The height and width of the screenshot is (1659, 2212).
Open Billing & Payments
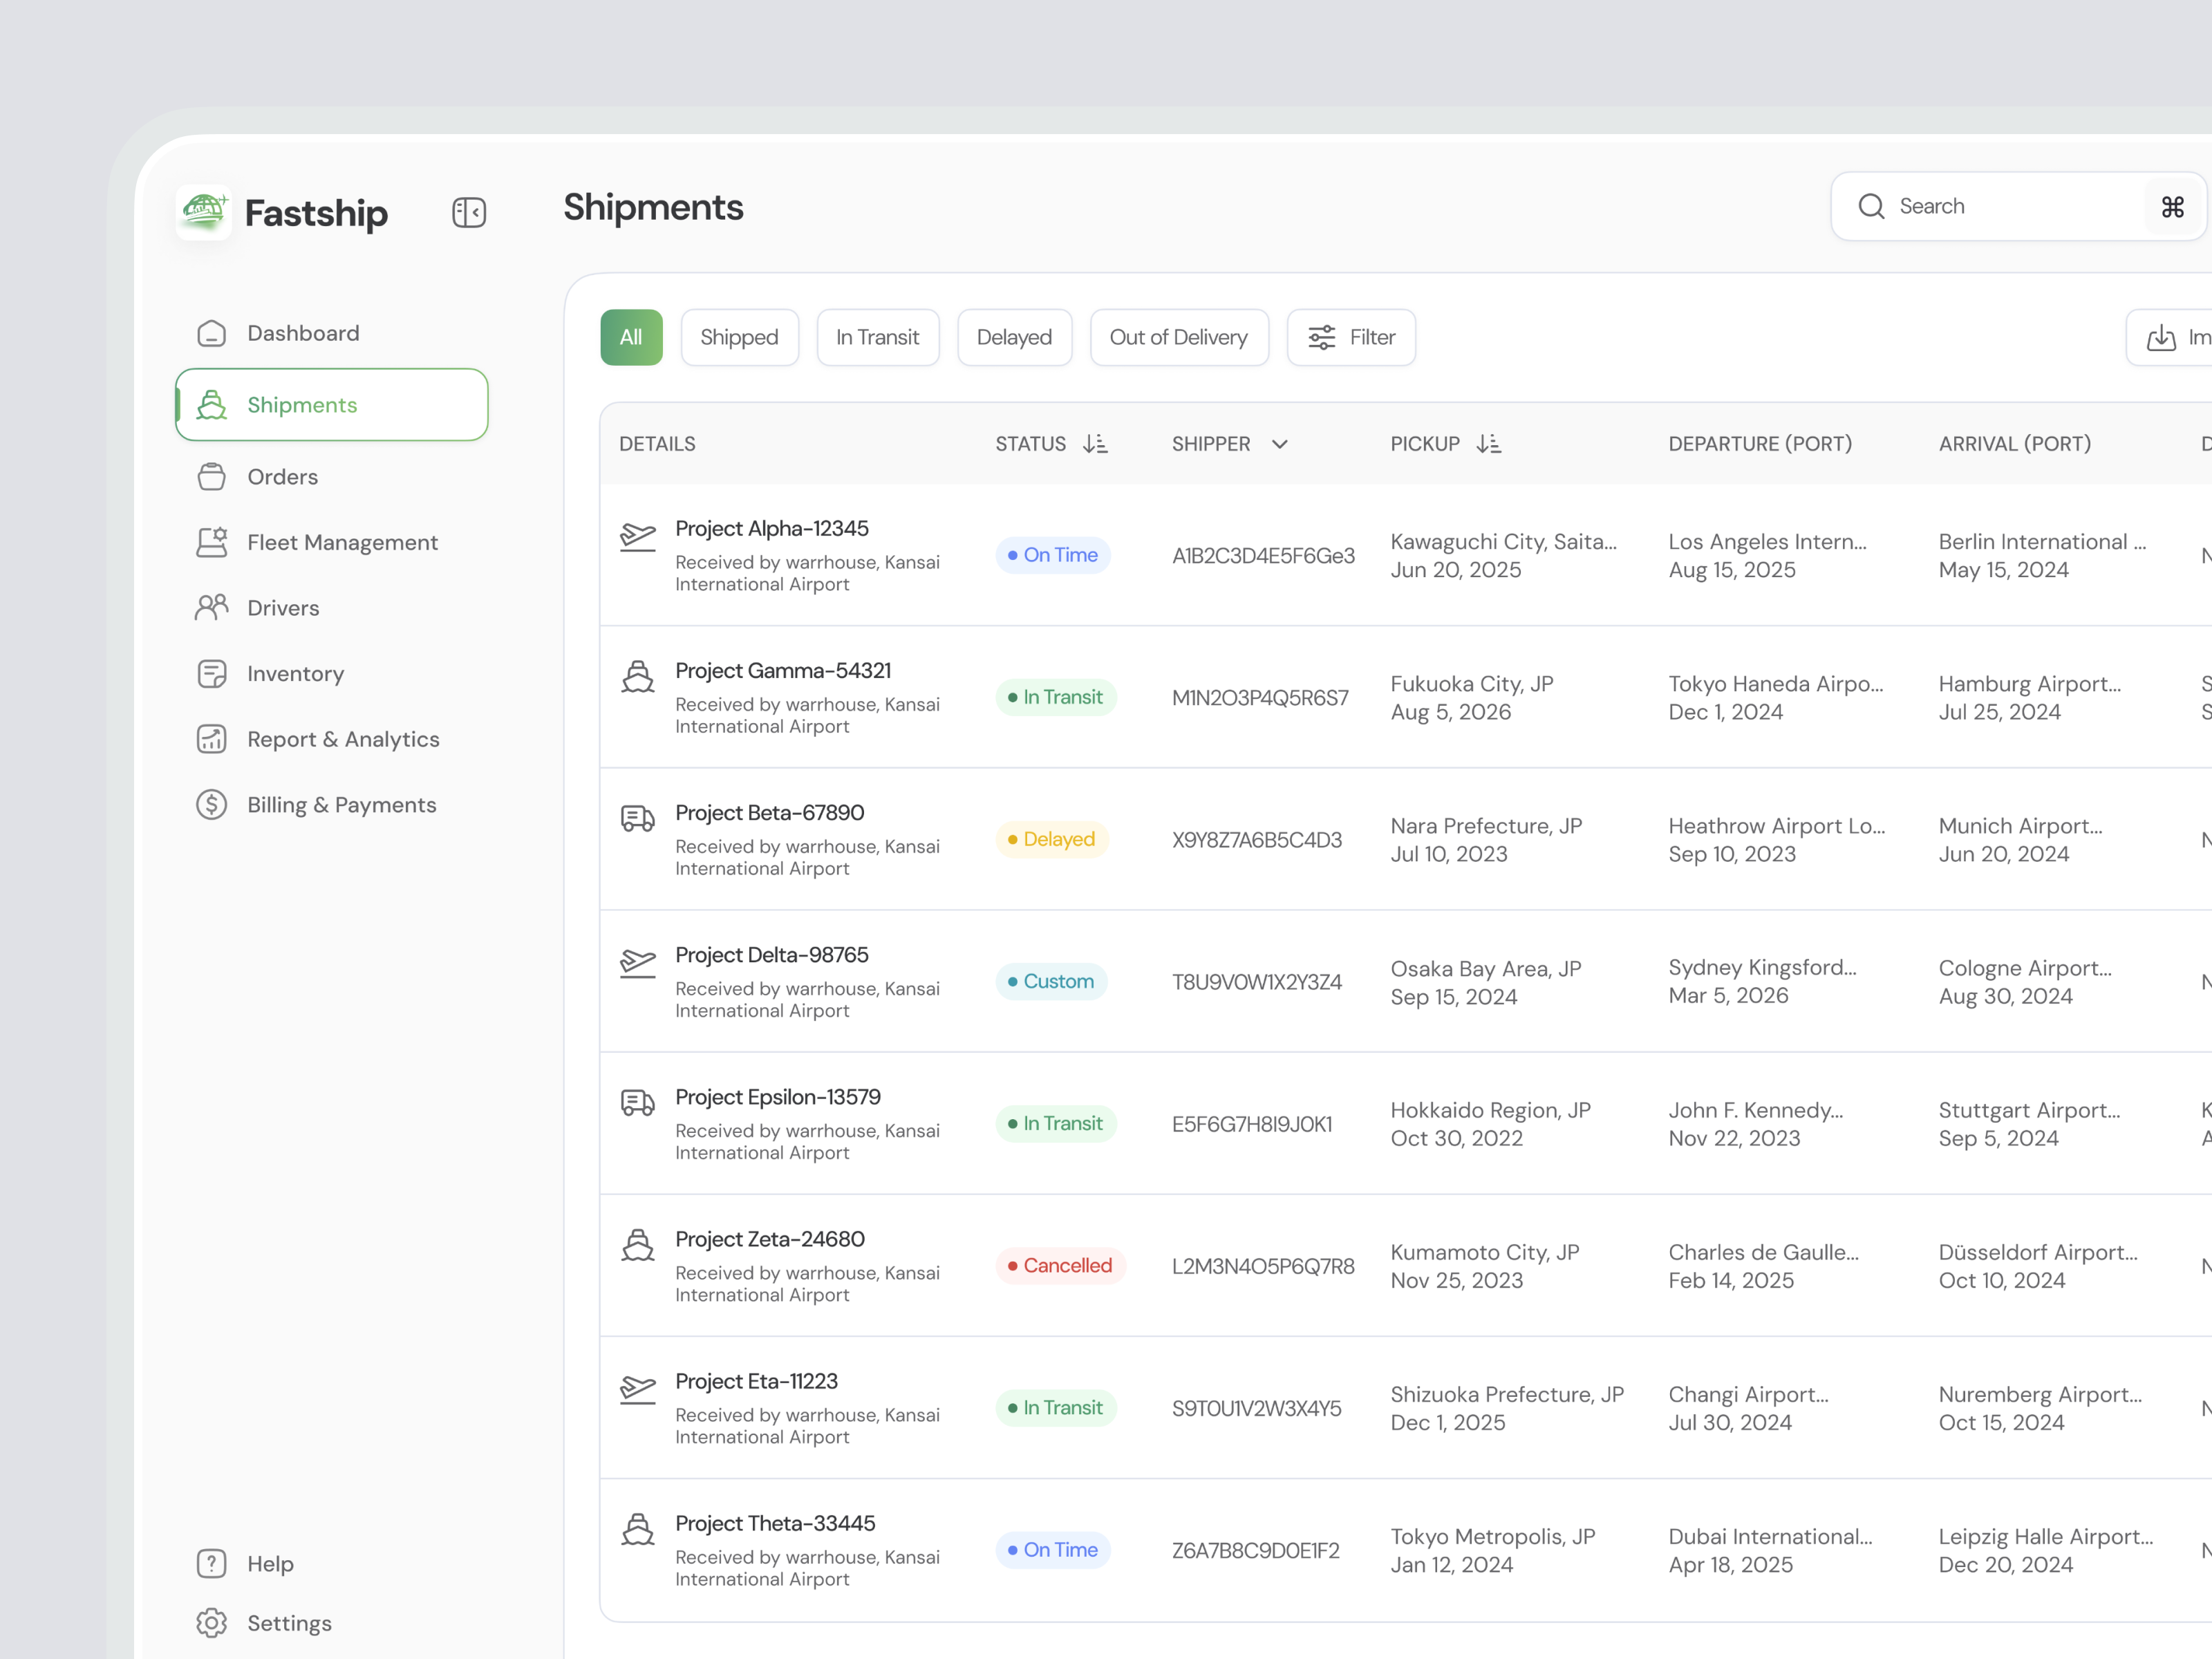click(341, 804)
